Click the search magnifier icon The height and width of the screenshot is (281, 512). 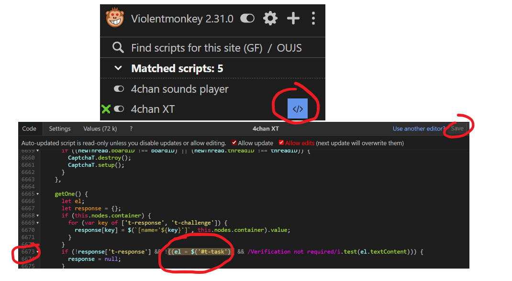(x=118, y=48)
